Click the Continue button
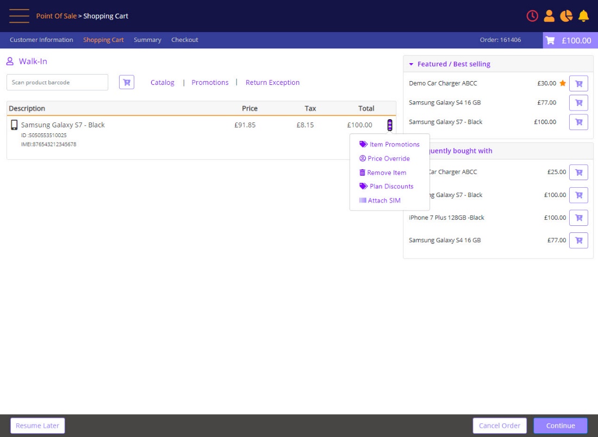Image resolution: width=598 pixels, height=437 pixels. tap(560, 426)
